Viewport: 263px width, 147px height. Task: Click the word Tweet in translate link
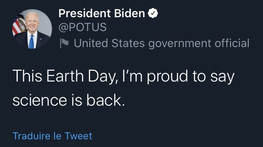point(78,136)
